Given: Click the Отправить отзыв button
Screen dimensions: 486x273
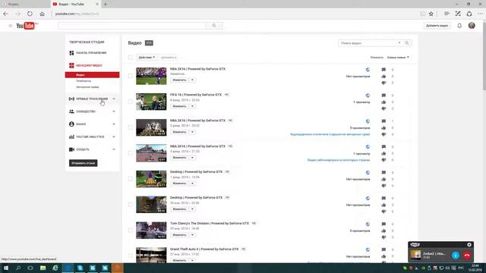Looking at the screenshot, I should tap(83, 163).
